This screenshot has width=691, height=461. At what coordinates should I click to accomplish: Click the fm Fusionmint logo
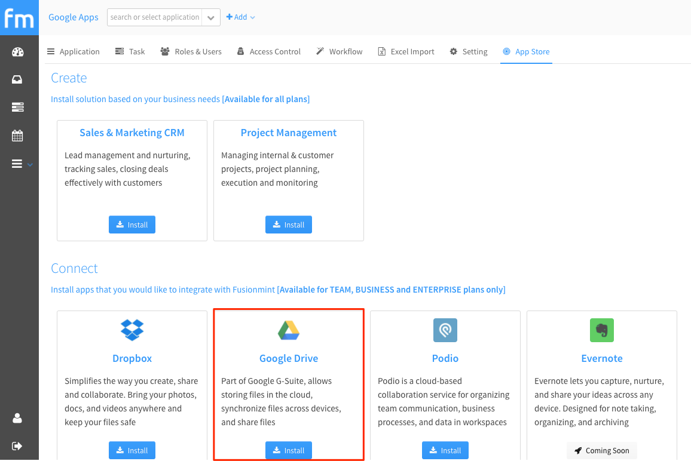point(19,17)
